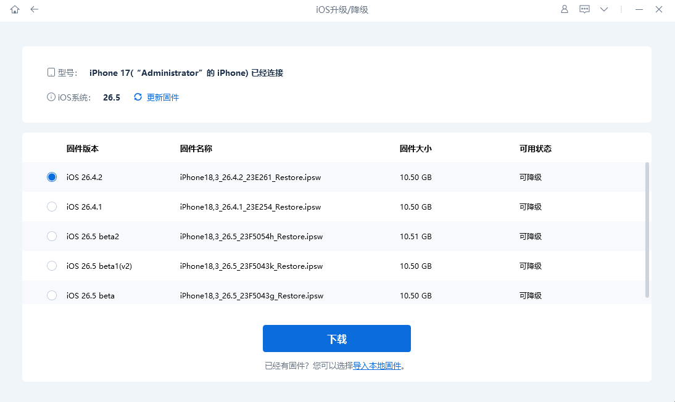Choose iOS 26.5 beta1(v2) firmware version
Image resolution: width=675 pixels, height=402 pixels.
tap(52, 266)
